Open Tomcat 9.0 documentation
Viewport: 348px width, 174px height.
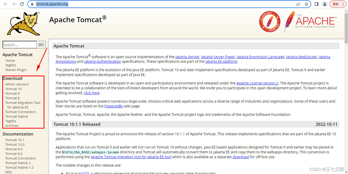pos(14,149)
